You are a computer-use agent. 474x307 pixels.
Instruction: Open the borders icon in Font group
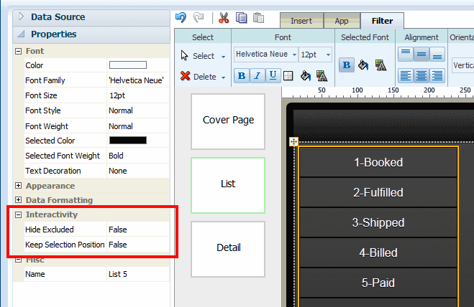point(288,76)
